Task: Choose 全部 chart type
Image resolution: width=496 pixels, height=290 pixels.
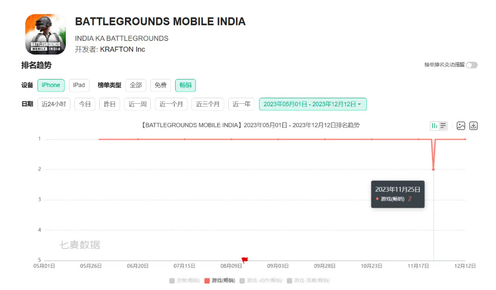Action: [x=136, y=86]
